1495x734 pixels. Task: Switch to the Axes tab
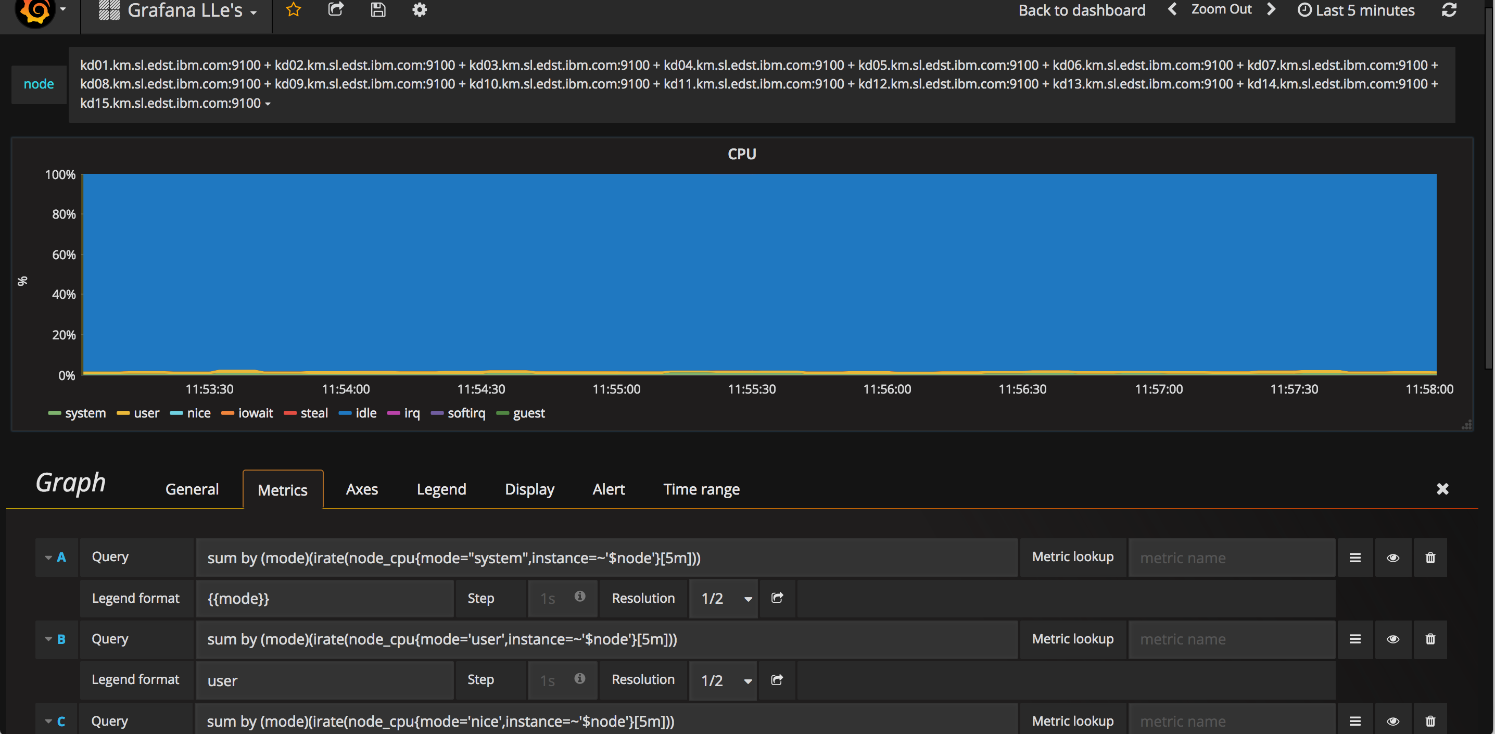(362, 489)
